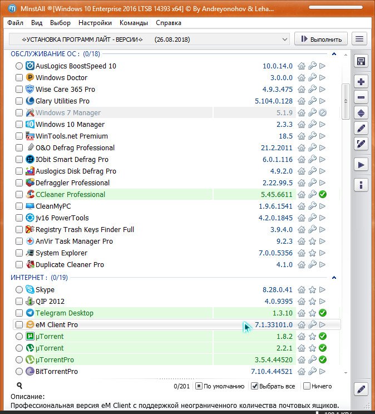This screenshot has height=414, width=375.
Task: Toggle the 'По умолчанию' checkbox
Action: 199,386
